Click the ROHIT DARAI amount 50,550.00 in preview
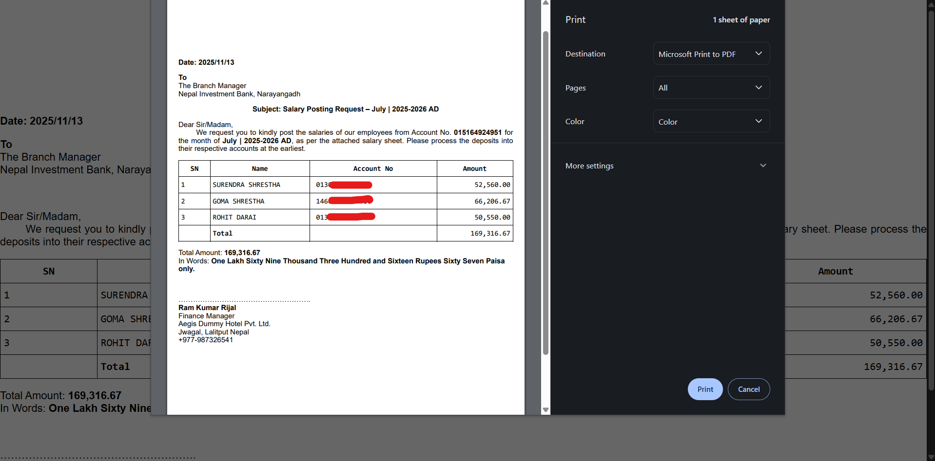The image size is (935, 461). 492,218
